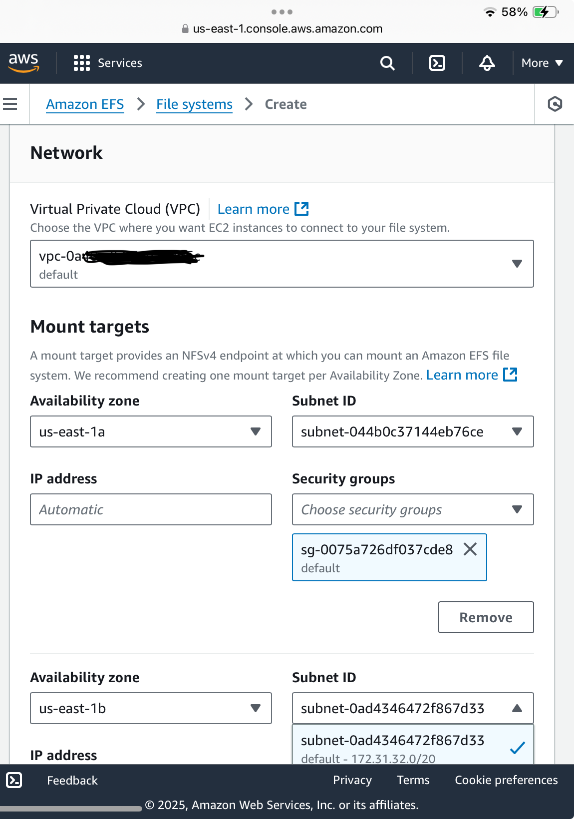
Task: Open the VPC selection dropdown
Action: click(282, 264)
